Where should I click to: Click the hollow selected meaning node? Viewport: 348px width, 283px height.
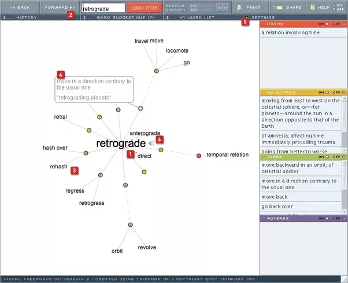140,108
